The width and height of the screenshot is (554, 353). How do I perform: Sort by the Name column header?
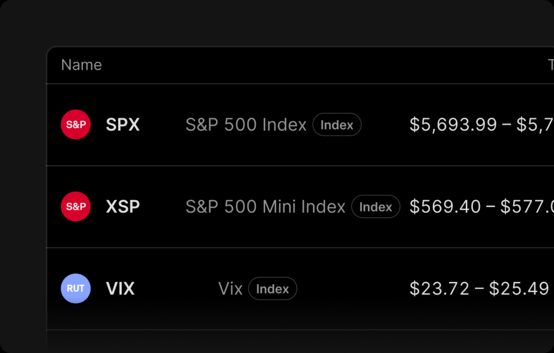[x=81, y=65]
